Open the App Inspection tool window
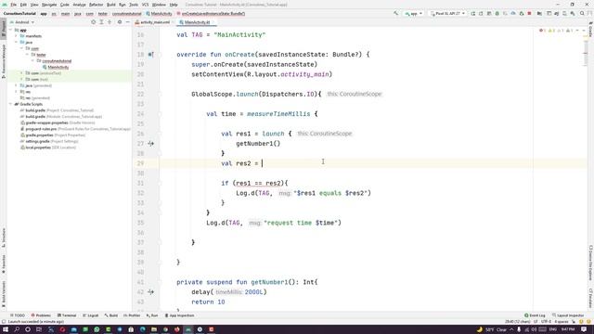 point(179,315)
